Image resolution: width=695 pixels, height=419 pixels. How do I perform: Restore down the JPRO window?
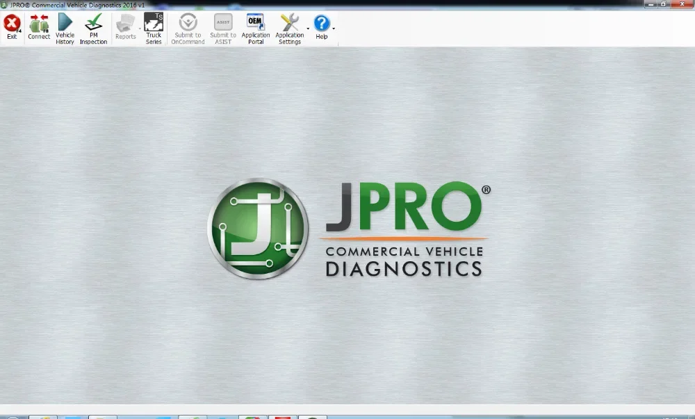tap(664, 4)
